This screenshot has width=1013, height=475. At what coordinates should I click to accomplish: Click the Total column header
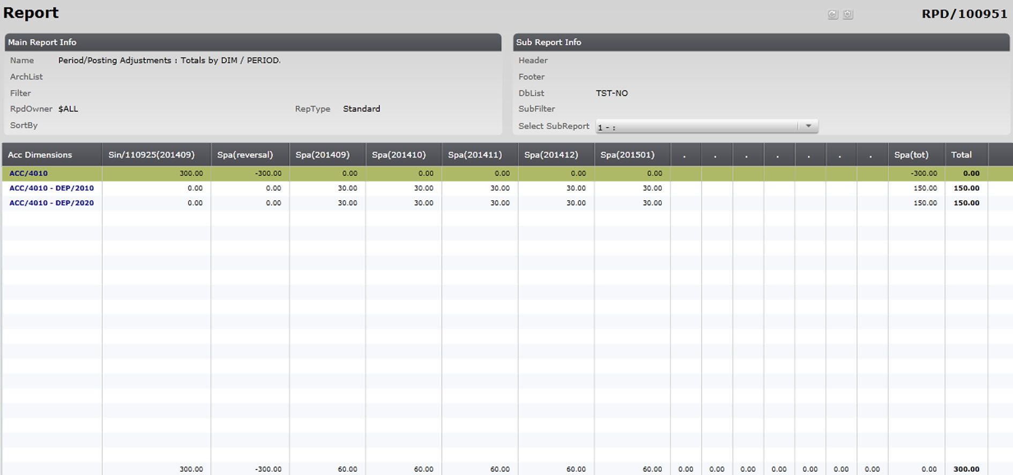click(966, 155)
